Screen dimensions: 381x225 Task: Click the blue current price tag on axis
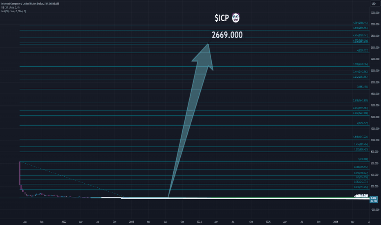[x=374, y=200]
